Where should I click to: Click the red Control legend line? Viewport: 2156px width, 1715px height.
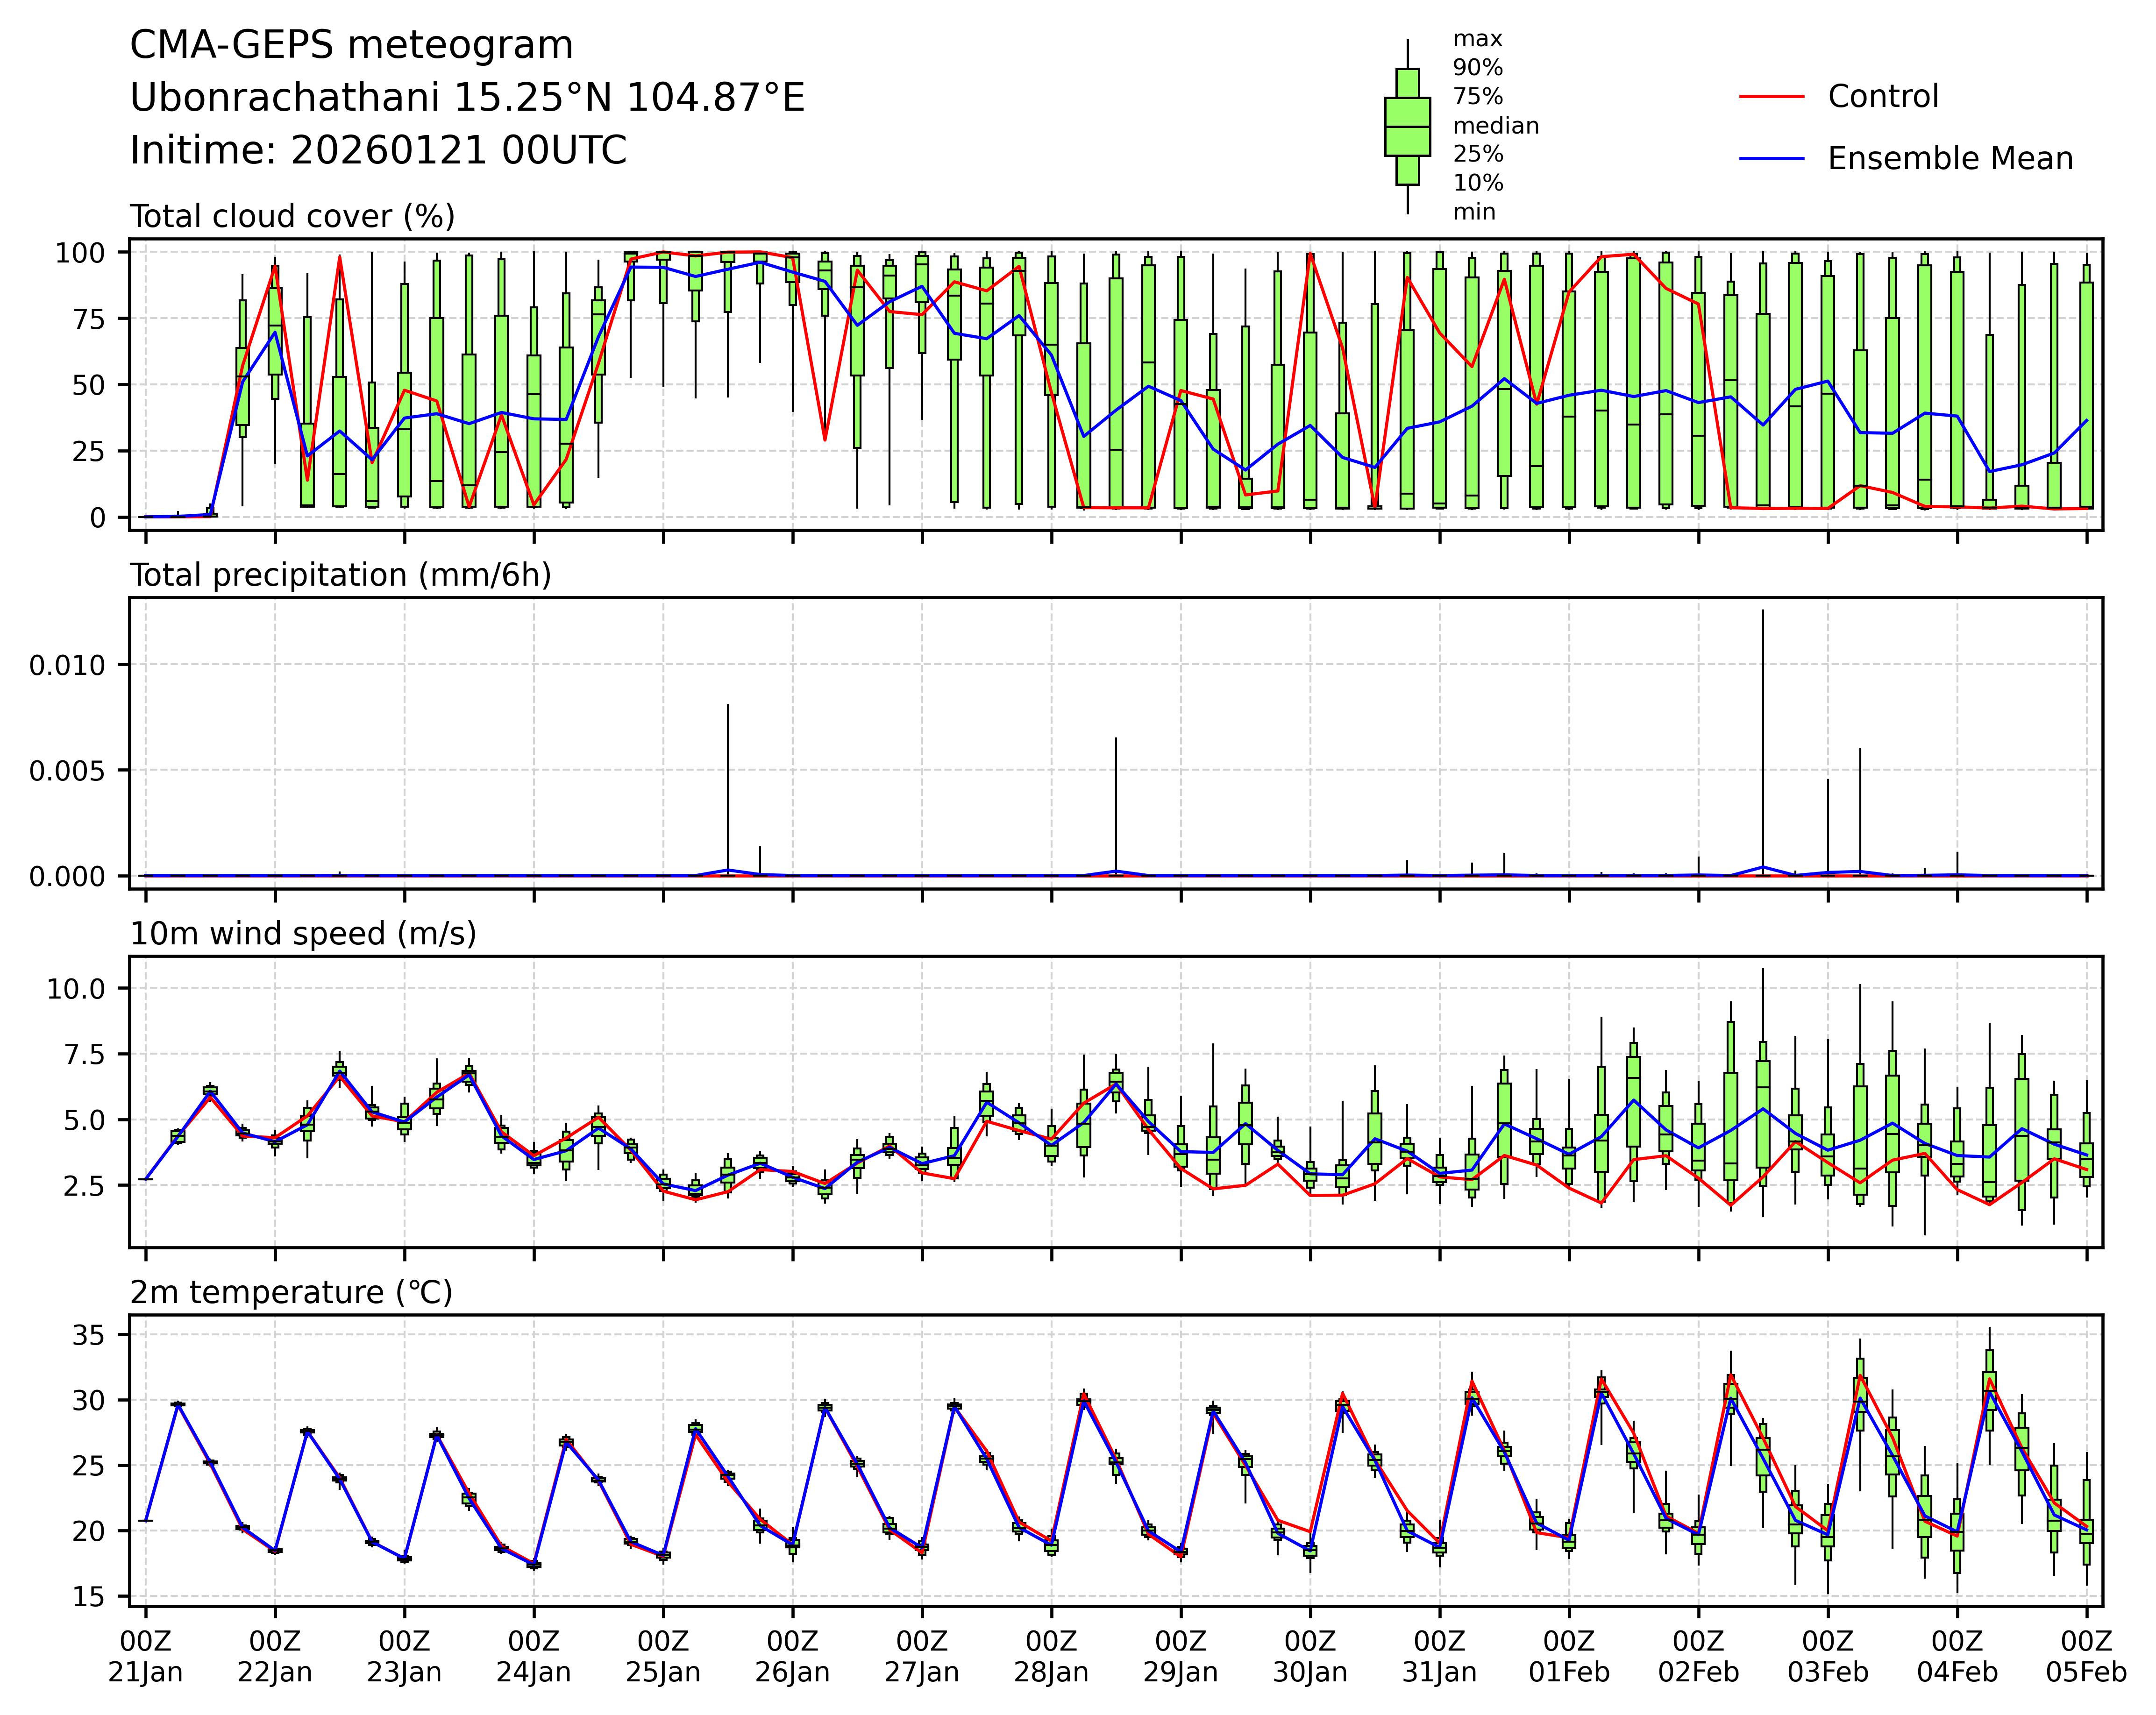click(1771, 97)
